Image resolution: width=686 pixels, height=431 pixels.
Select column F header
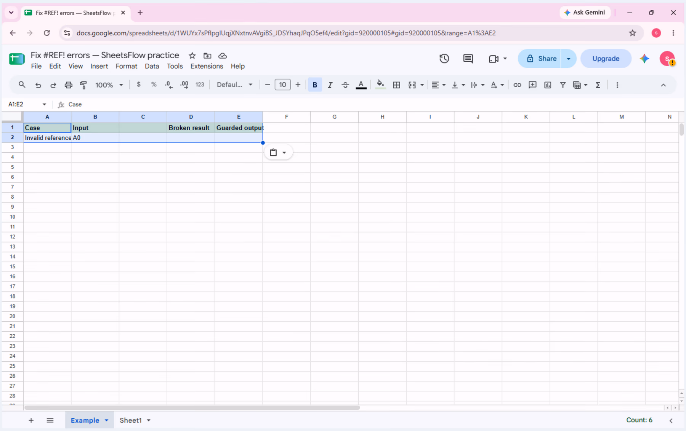(x=287, y=117)
